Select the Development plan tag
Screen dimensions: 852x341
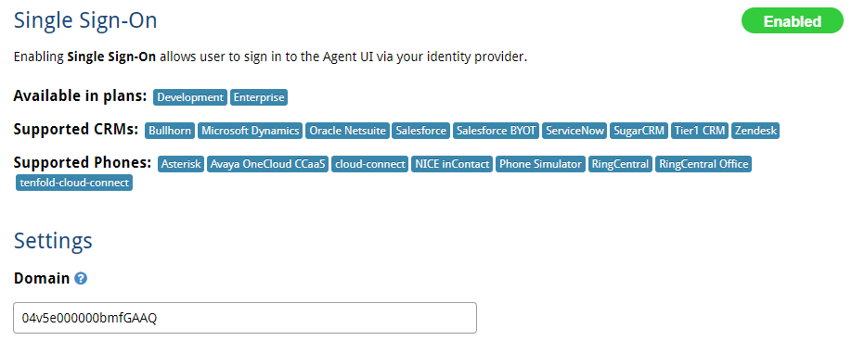click(x=190, y=97)
